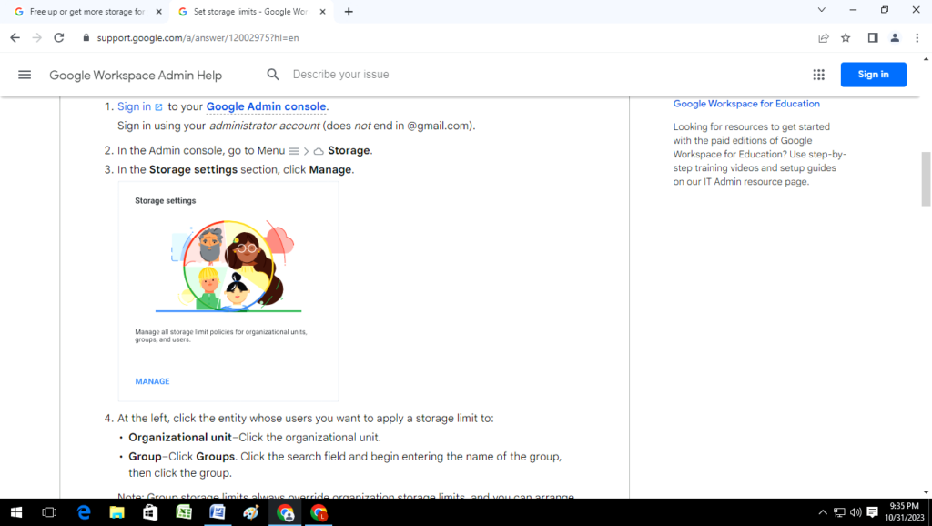The image size is (932, 526).
Task: Click the browser profile avatar icon
Action: pos(893,38)
